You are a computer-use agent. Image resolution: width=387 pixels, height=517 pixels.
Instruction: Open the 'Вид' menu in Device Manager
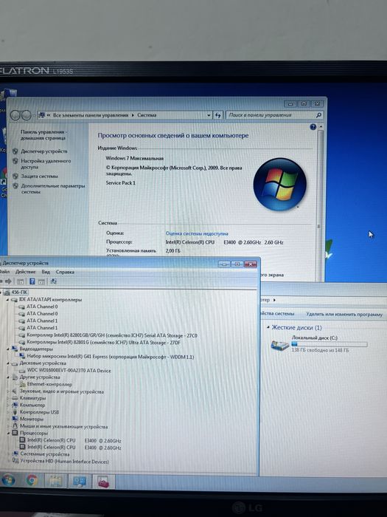click(x=46, y=272)
